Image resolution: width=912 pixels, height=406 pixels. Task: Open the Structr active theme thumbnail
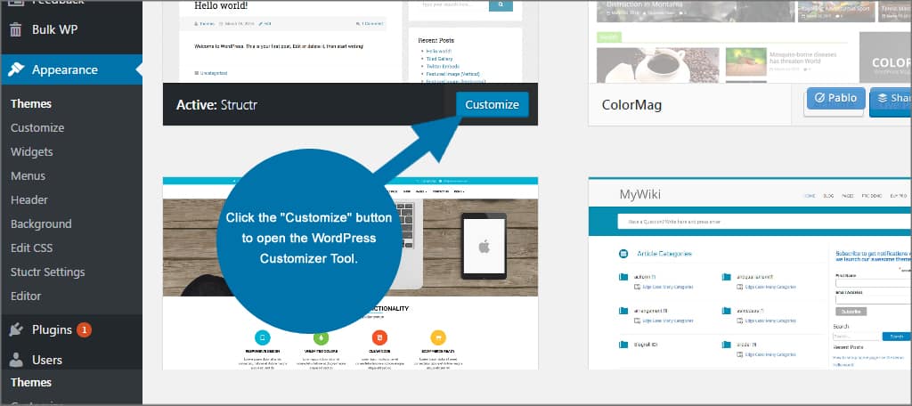(x=350, y=41)
